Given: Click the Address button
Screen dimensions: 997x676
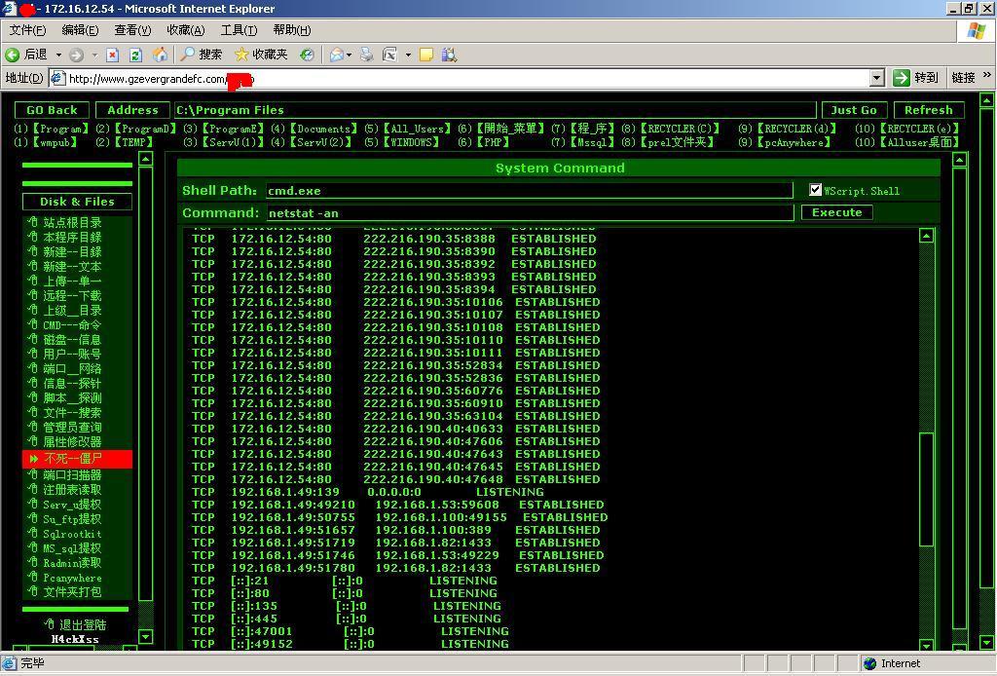Looking at the screenshot, I should click(132, 110).
